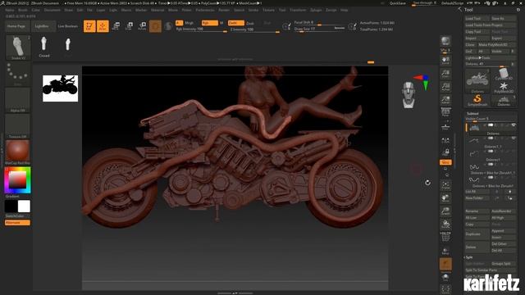Collapse the Subtool section header

[472, 113]
